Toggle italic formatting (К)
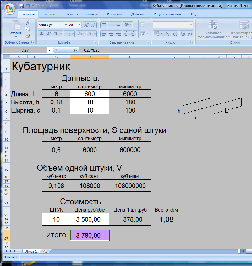 (x=49, y=34)
